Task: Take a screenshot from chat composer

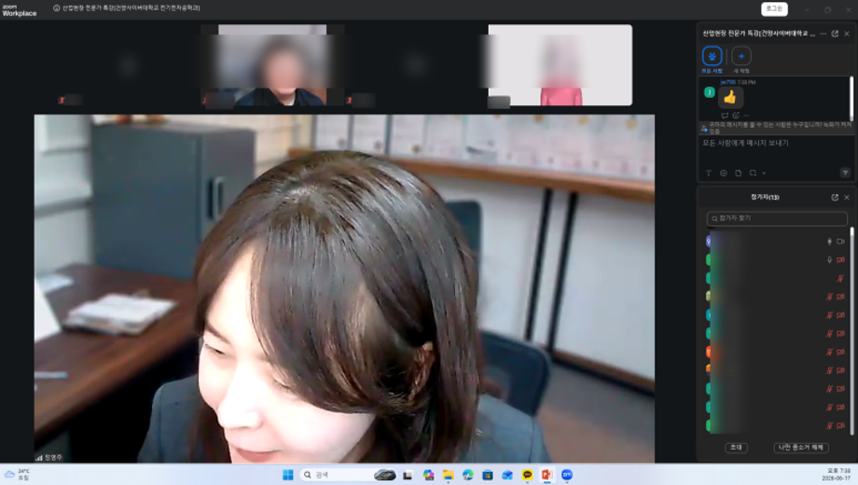Action: pyautogui.click(x=753, y=173)
